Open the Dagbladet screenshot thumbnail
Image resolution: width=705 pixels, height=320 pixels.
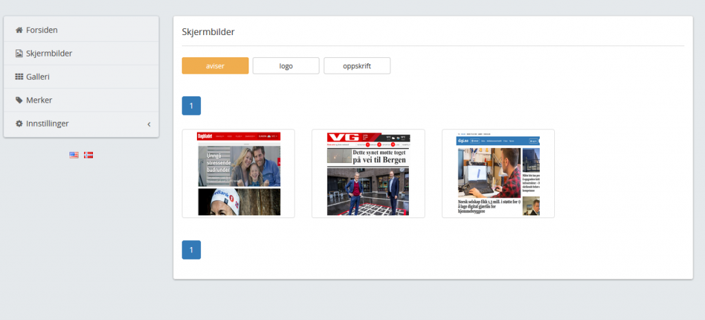[x=238, y=173]
